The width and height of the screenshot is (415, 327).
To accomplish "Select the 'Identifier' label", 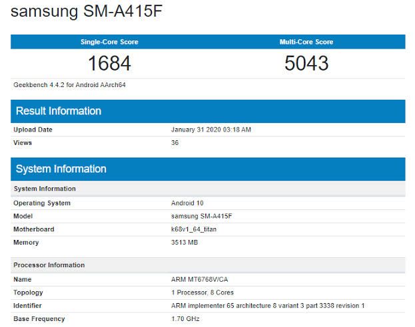I will pos(27,306).
